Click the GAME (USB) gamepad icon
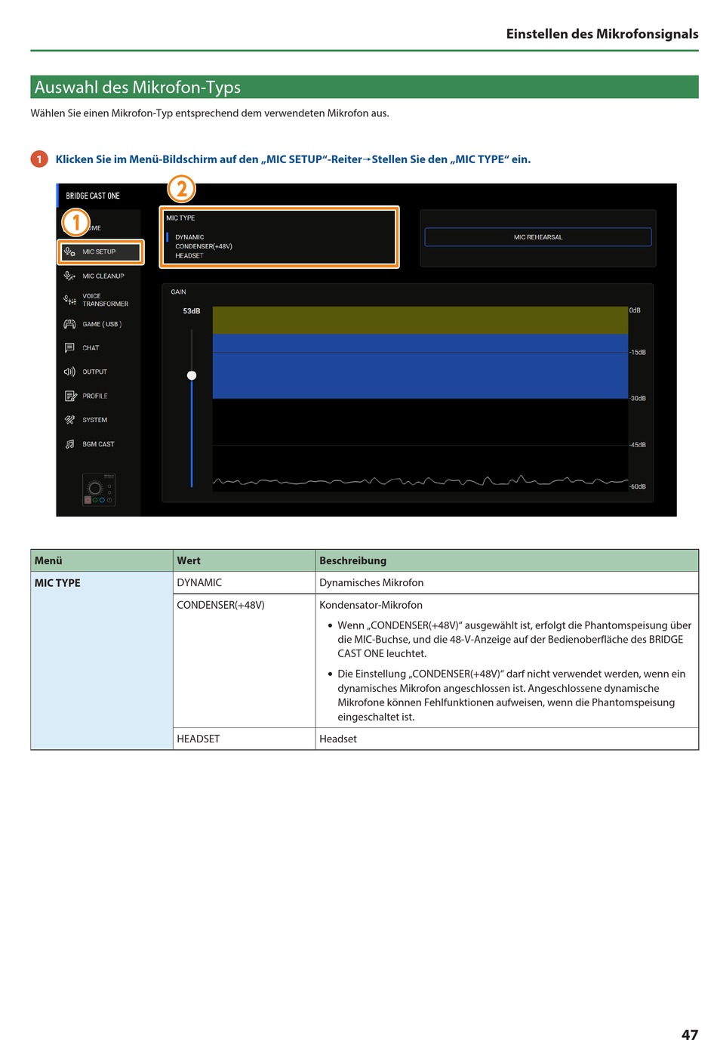Screen dimensions: 717x1040 69,324
